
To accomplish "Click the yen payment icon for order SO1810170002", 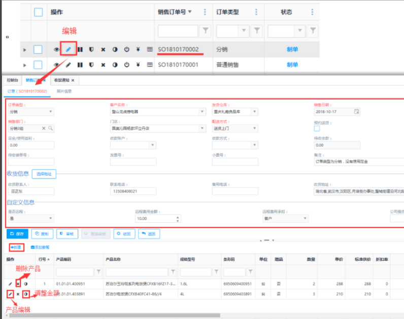I will point(138,49).
